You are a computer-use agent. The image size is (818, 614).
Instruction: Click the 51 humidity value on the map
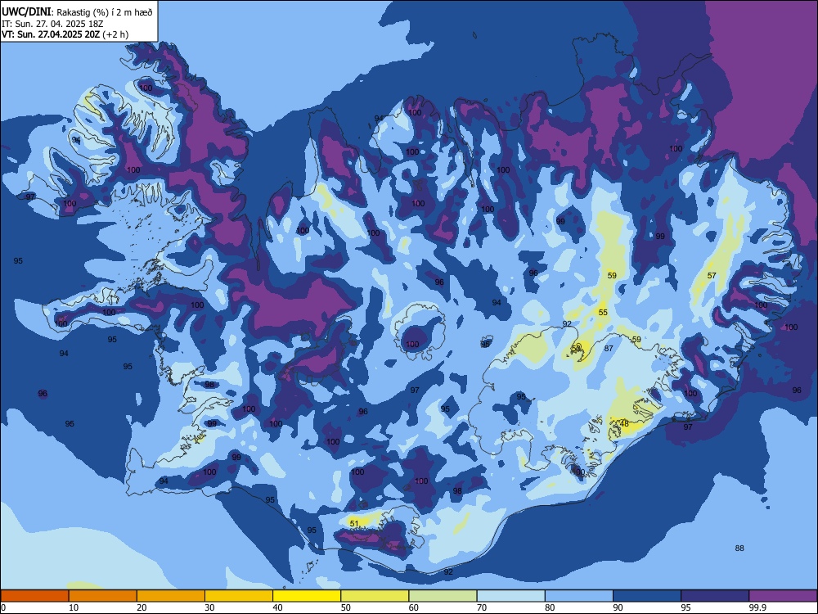(354, 524)
